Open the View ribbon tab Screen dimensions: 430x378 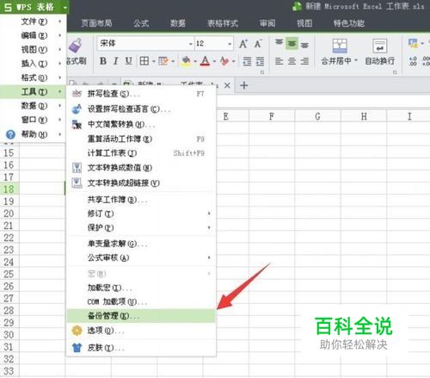(x=304, y=23)
